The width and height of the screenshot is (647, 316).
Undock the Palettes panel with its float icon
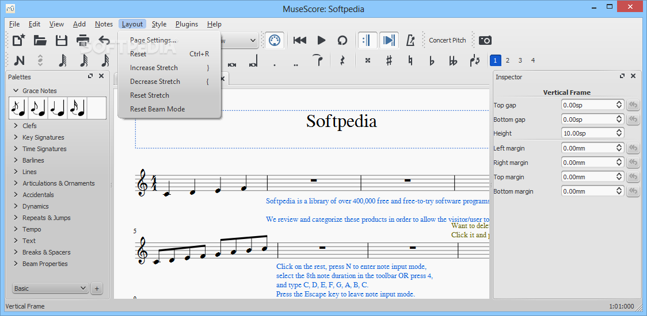click(x=90, y=76)
